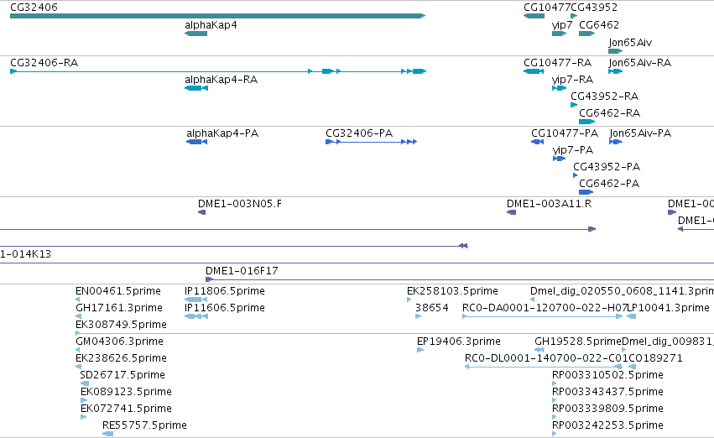Select the IP11606.5prime EST
The height and width of the screenshot is (438, 714).
[196, 316]
